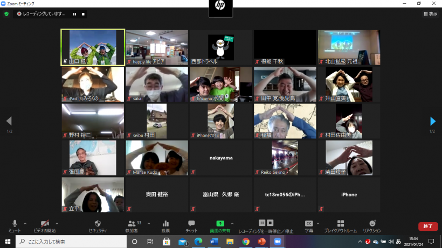Open the View (表示) menu
The width and height of the screenshot is (442, 248).
point(430,14)
